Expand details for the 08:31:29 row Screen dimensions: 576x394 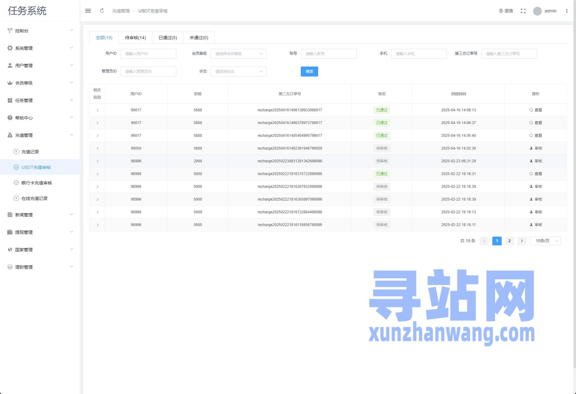(97, 161)
